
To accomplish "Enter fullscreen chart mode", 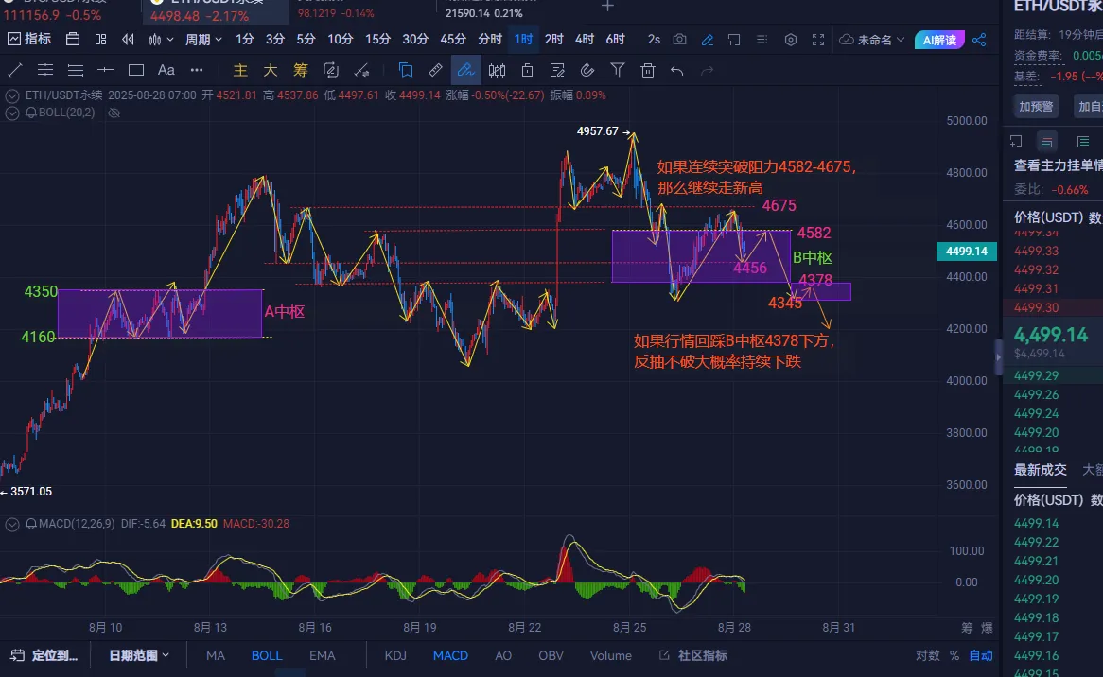I will tap(818, 40).
